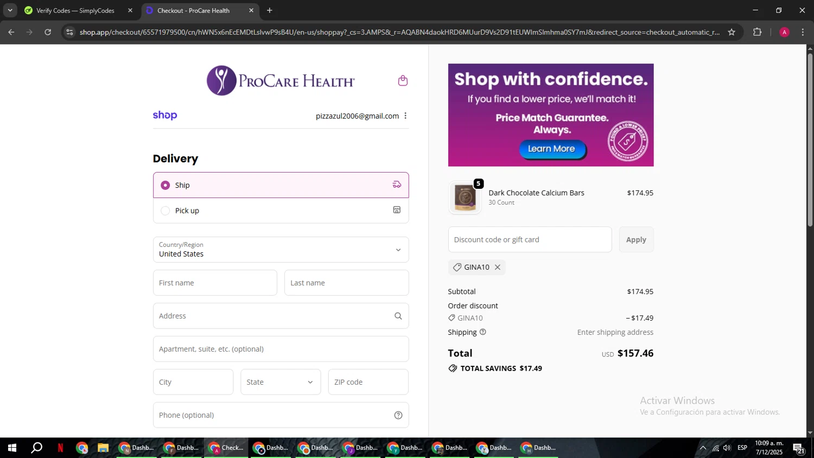Expand the Country/Region dropdown
814x458 pixels.
281,250
